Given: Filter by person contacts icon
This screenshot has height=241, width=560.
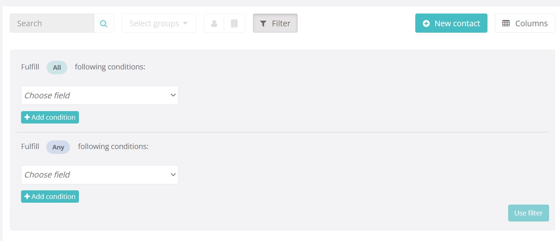Looking at the screenshot, I should click(214, 23).
